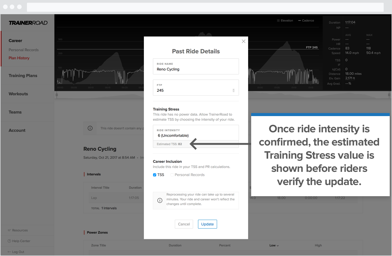This screenshot has width=392, height=256.
Task: Click the info icon in ride warning banner
Action: pyautogui.click(x=90, y=128)
